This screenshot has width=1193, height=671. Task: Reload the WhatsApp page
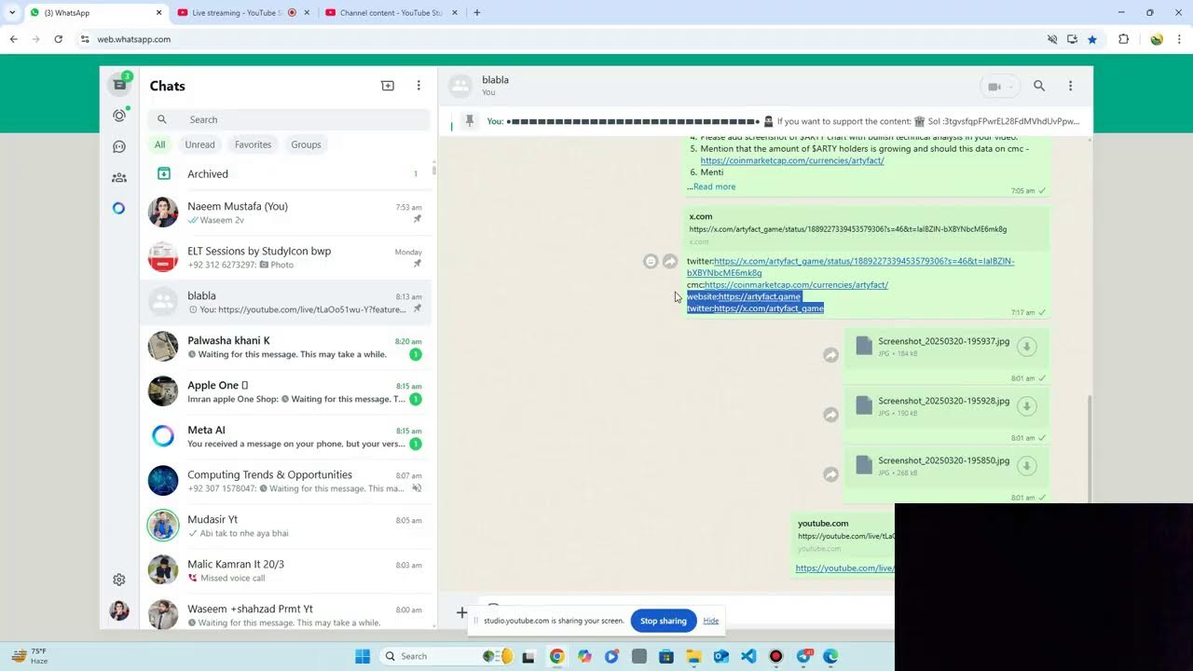tap(58, 39)
